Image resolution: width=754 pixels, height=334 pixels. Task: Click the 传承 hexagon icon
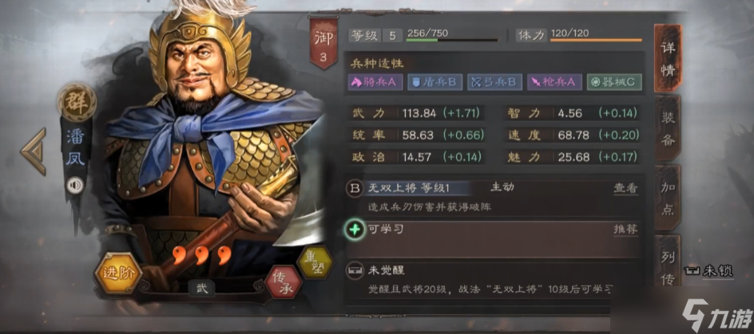pos(284,281)
